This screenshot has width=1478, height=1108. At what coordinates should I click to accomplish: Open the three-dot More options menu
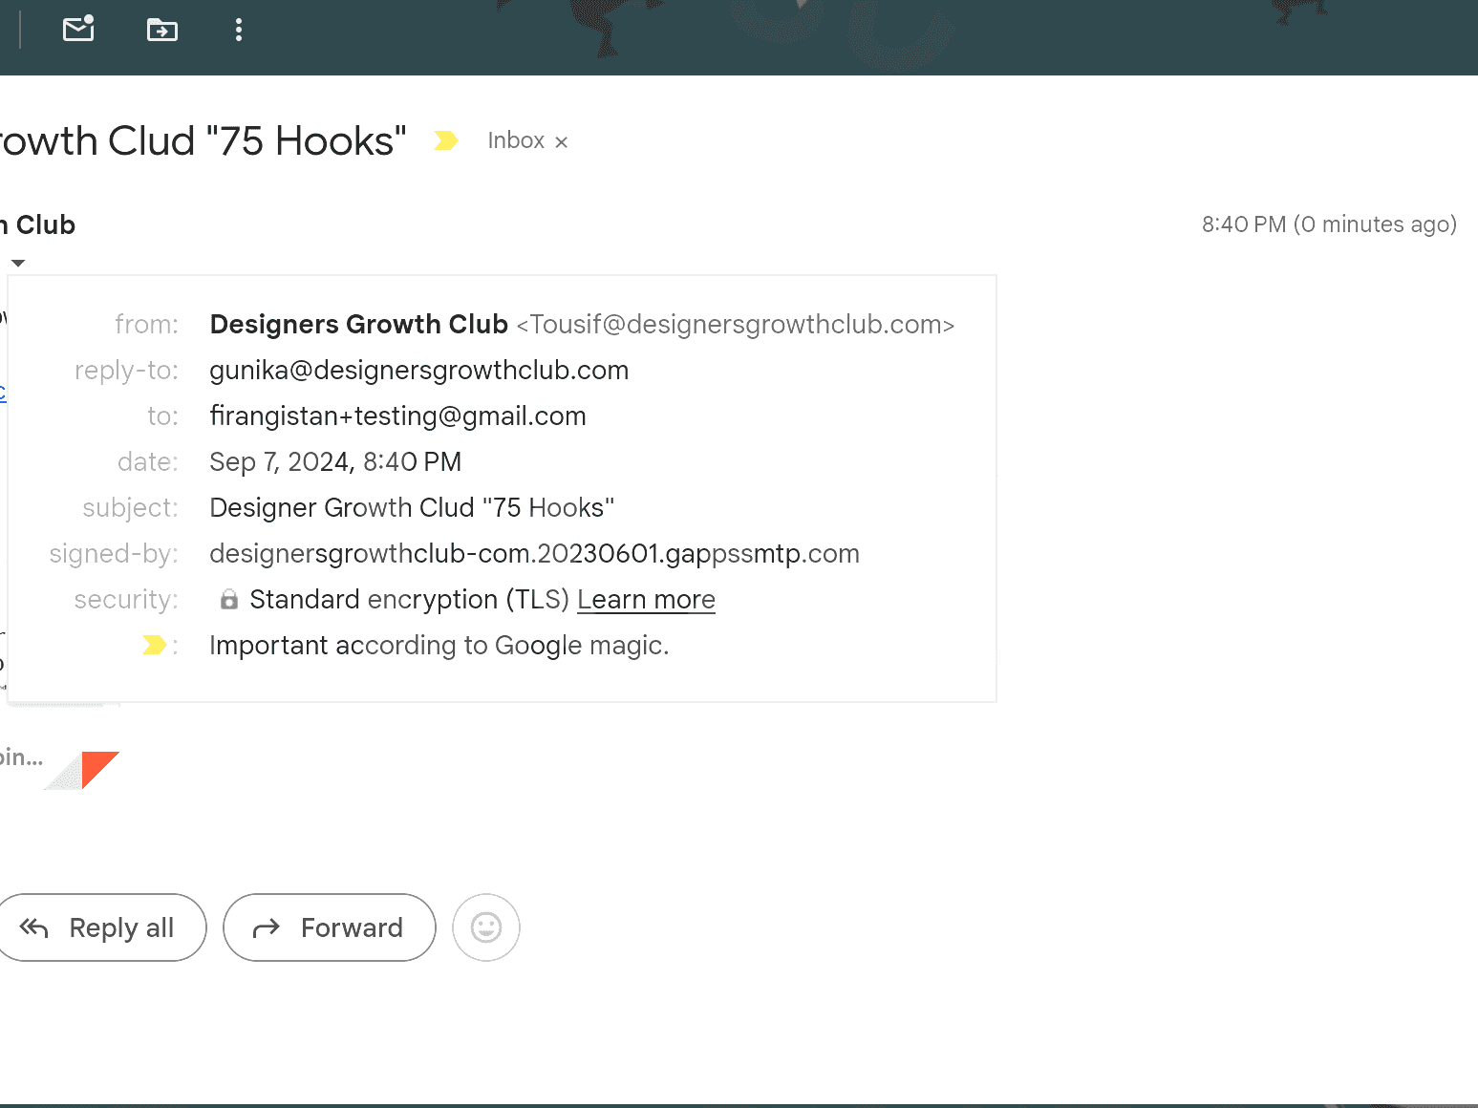coord(239,31)
